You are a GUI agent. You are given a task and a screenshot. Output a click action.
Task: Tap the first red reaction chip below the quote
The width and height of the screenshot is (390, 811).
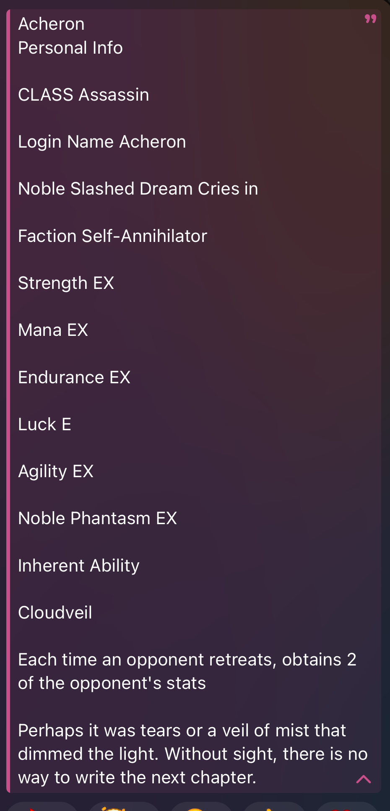[x=42, y=807]
